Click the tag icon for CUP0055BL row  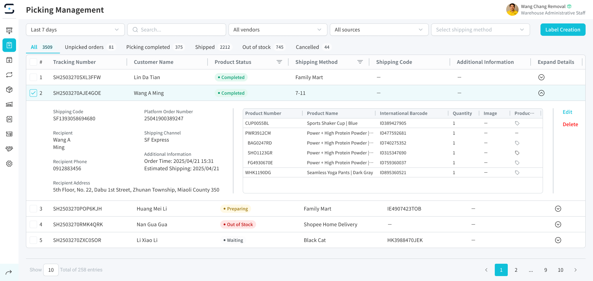click(x=517, y=123)
